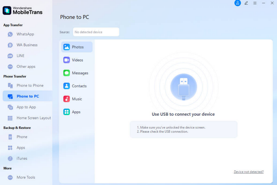This screenshot has height=185, width=277.
Task: Click the teal Apps grid icon
Action: pos(66,112)
